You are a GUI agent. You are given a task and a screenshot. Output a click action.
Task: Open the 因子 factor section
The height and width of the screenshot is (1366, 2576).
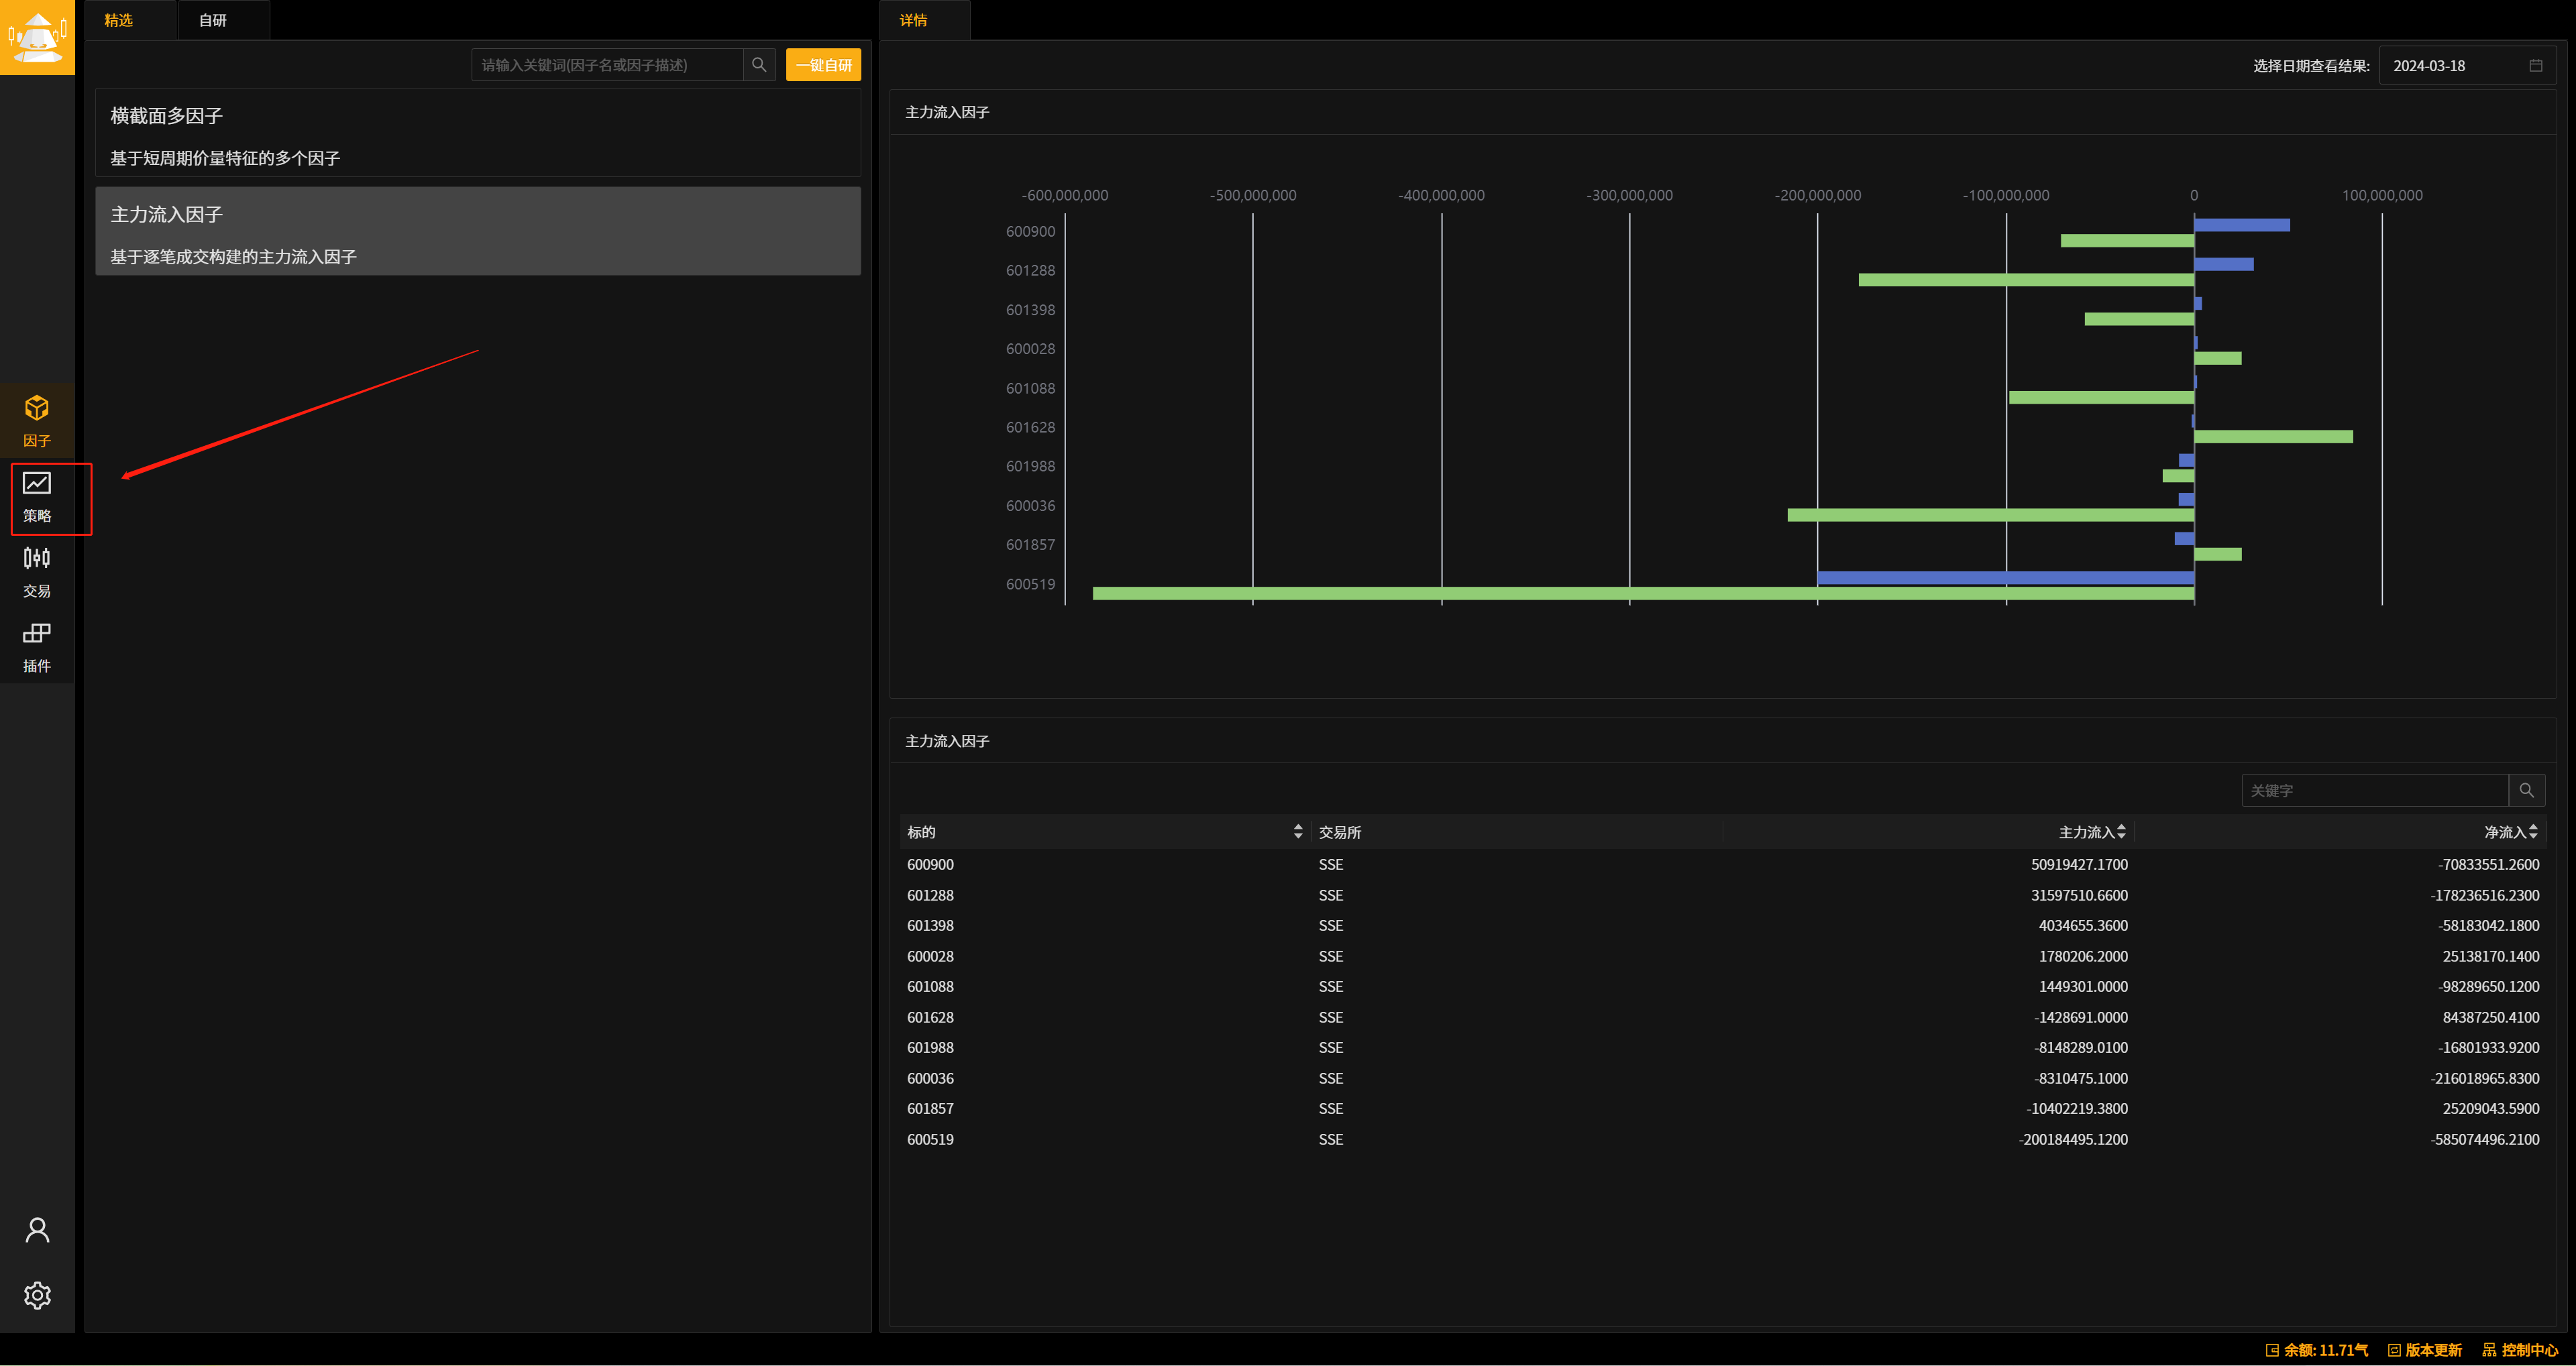[37, 421]
